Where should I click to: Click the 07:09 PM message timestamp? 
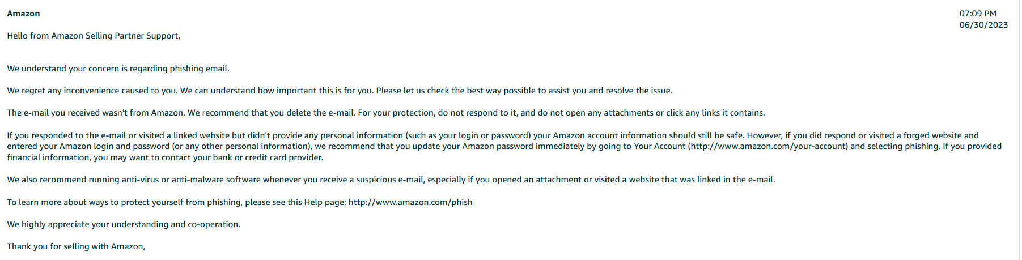point(978,14)
